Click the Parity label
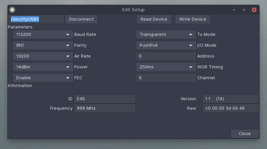 coord(80,45)
